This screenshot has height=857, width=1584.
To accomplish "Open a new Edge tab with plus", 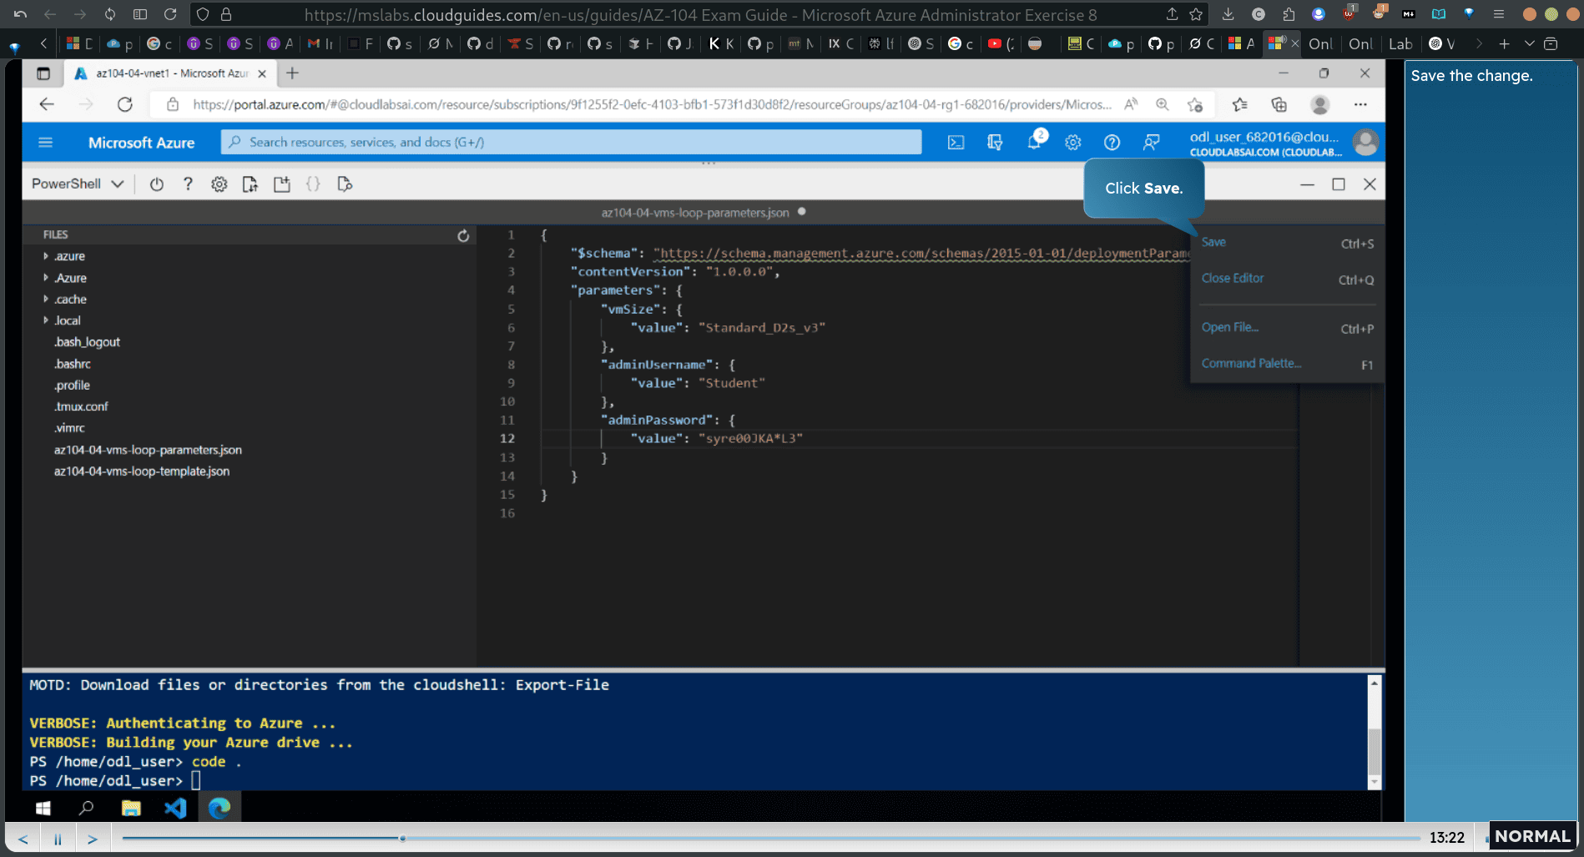I will 292,73.
